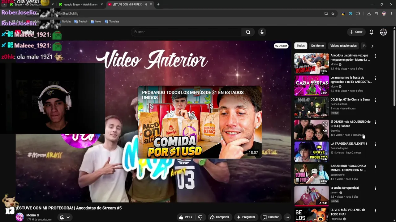
Task: Open the 'Punished Nymo' channel name
Action: pyautogui.click(x=339, y=148)
